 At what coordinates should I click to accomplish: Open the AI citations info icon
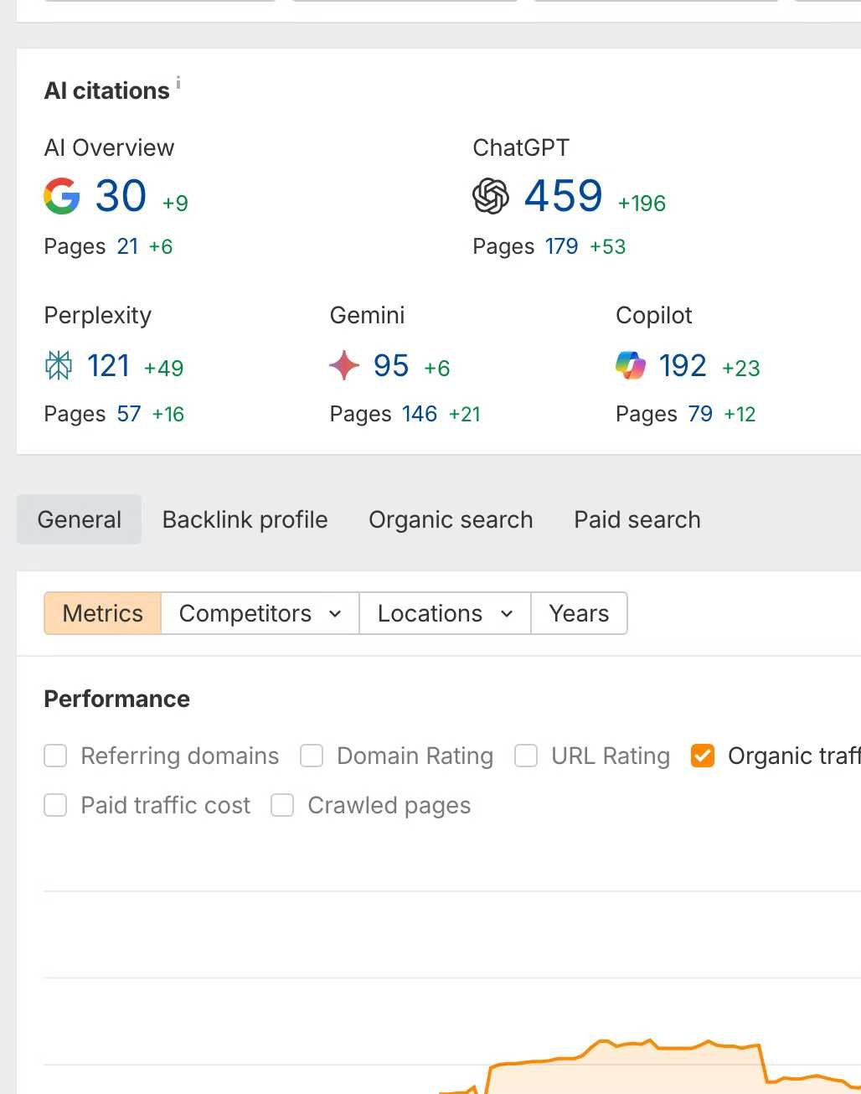click(178, 83)
